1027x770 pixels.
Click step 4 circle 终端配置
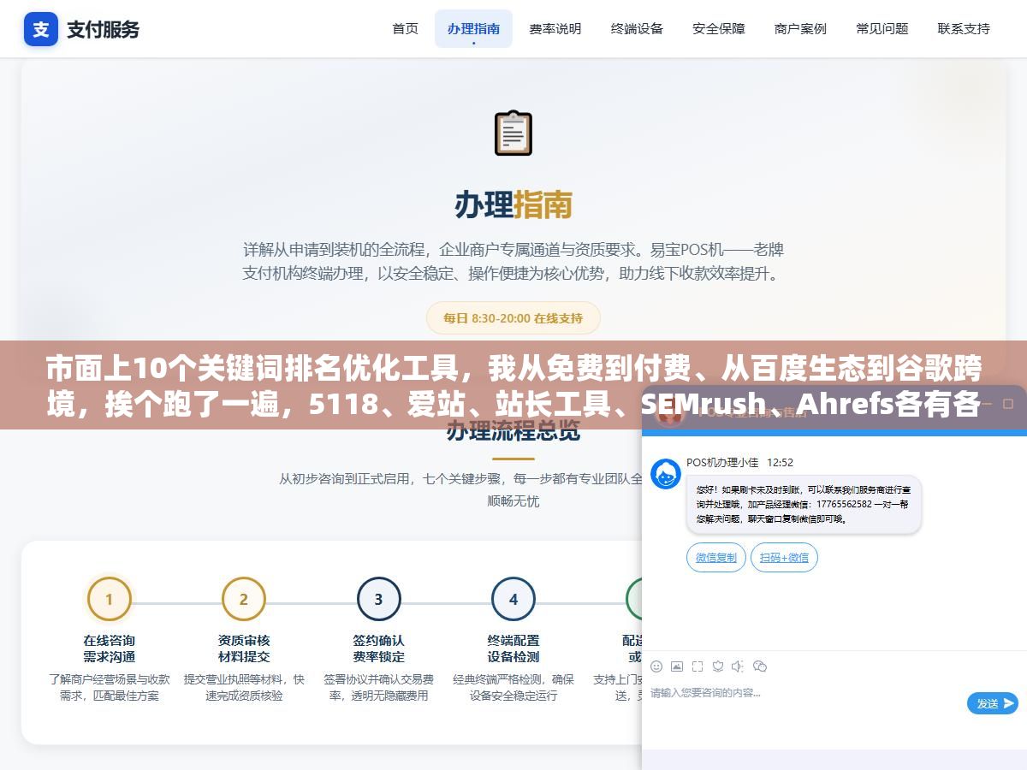(x=513, y=599)
